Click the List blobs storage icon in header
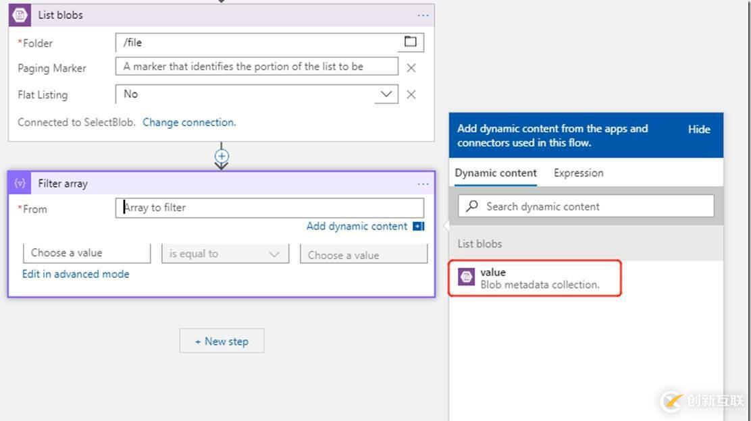Screen dimensions: 751x421 20,15
